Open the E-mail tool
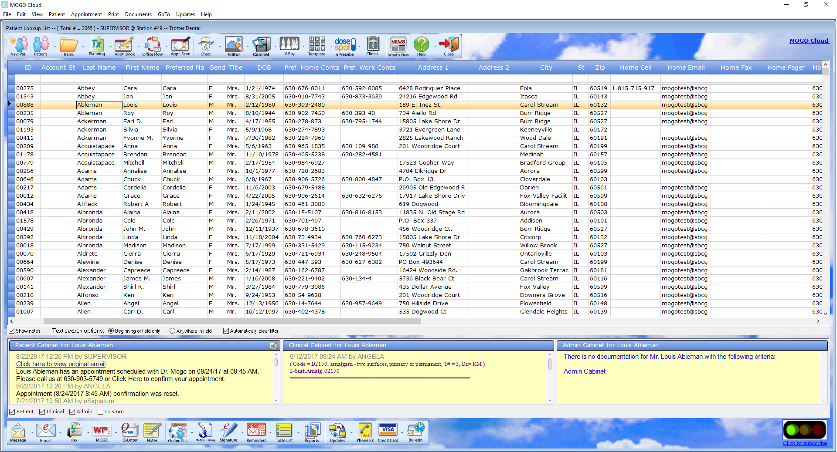The width and height of the screenshot is (837, 452). tap(45, 432)
